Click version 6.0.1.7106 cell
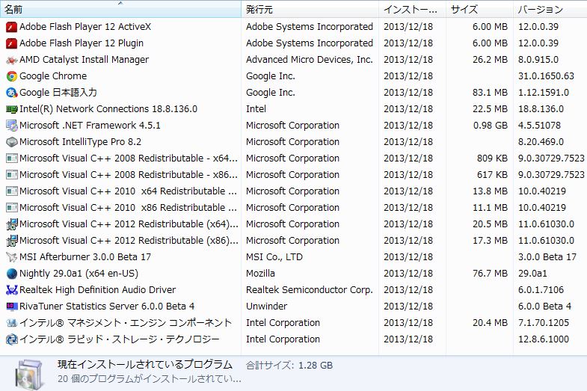This screenshot has height=391, width=587. (x=541, y=290)
